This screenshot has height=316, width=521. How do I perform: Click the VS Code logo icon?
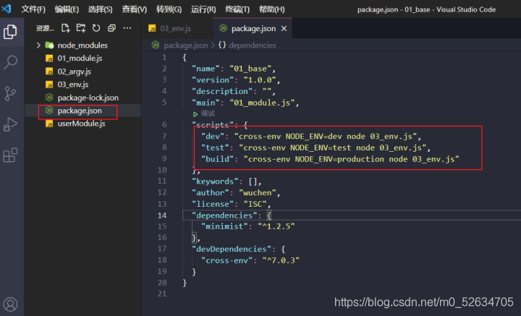(7, 9)
